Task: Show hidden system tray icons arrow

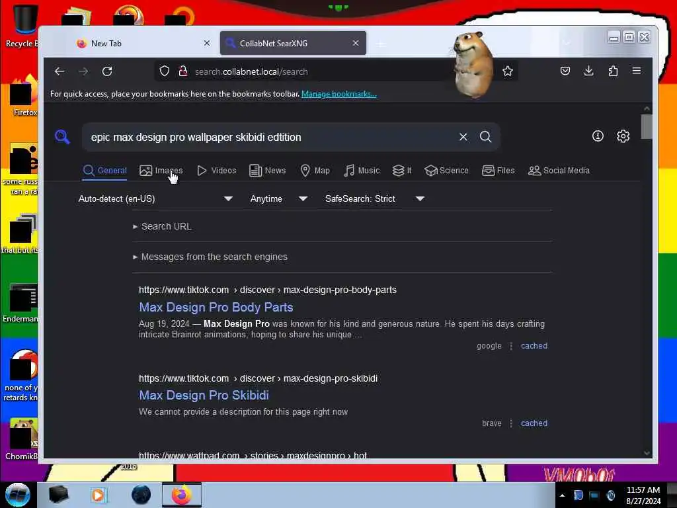Action: 562,495
